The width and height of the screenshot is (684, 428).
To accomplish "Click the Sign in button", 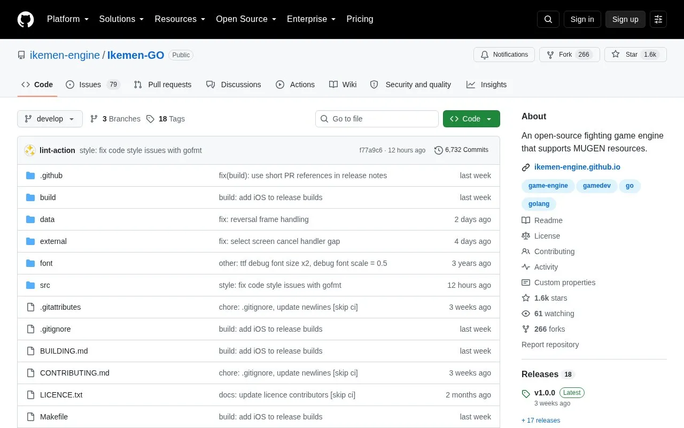I will (x=582, y=19).
